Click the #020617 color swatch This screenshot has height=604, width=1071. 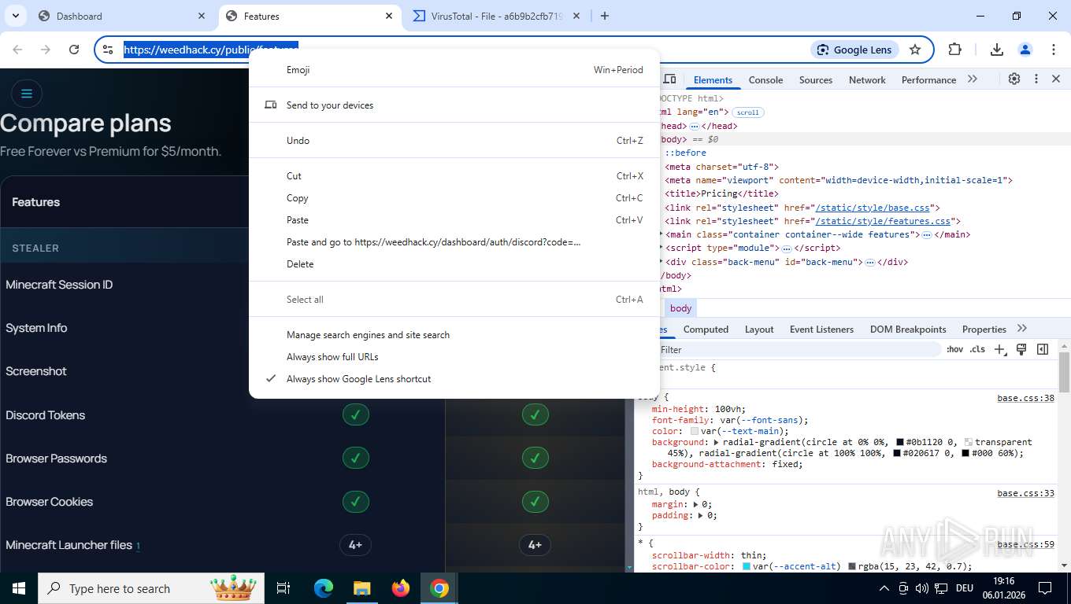click(x=897, y=453)
